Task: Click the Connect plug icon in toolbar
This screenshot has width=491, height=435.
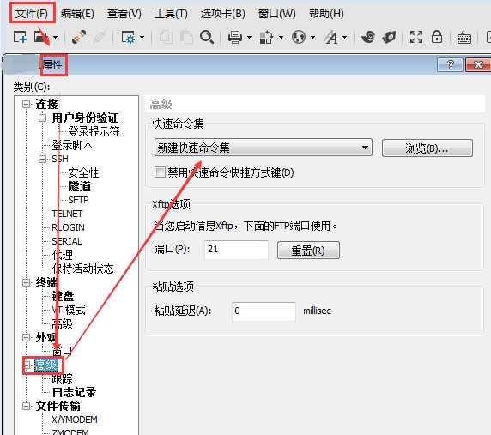Action: 79,37
